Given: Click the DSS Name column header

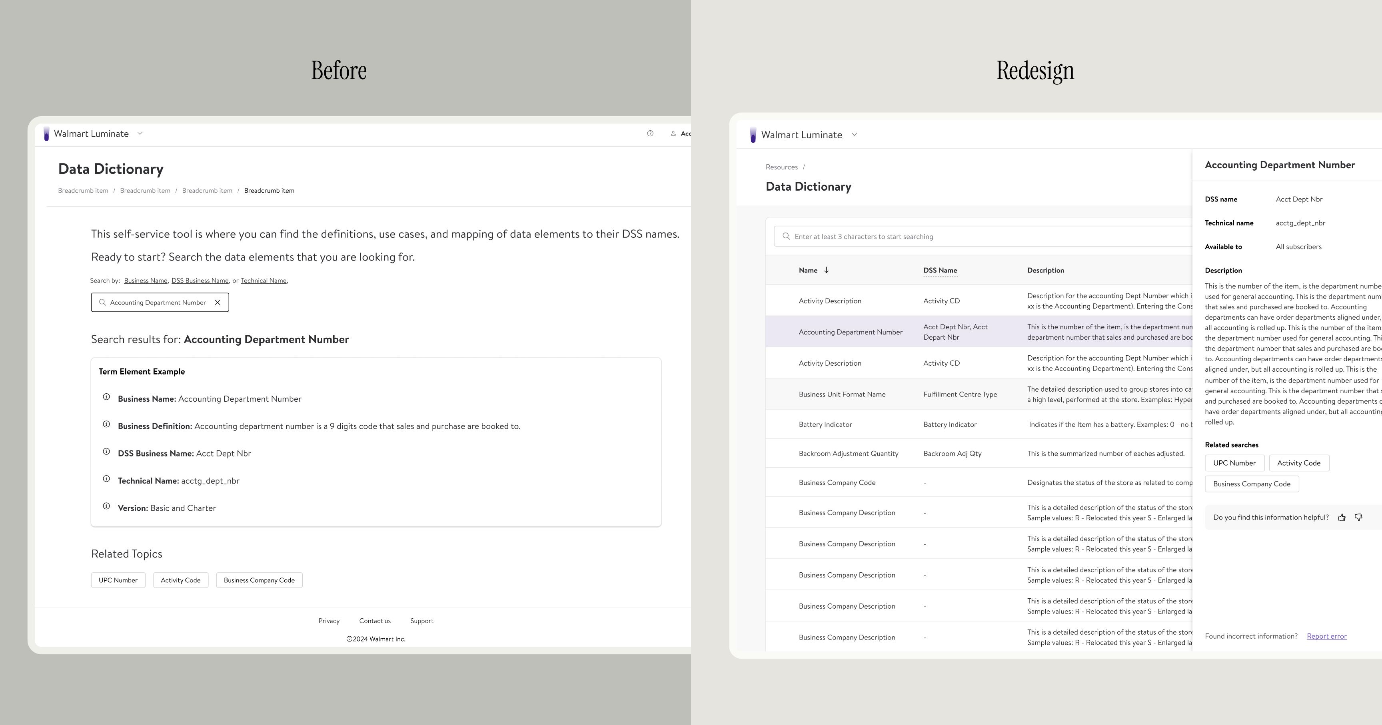Looking at the screenshot, I should 940,270.
